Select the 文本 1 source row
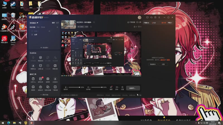The height and width of the screenshot is (125, 223). [44, 31]
